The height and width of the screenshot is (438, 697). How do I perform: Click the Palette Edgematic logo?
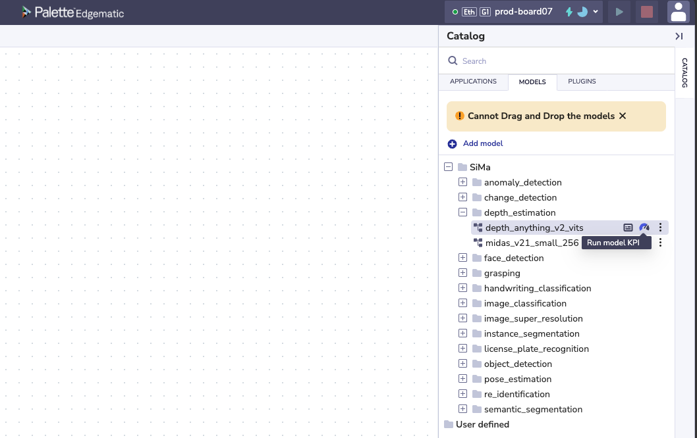pyautogui.click(x=72, y=12)
